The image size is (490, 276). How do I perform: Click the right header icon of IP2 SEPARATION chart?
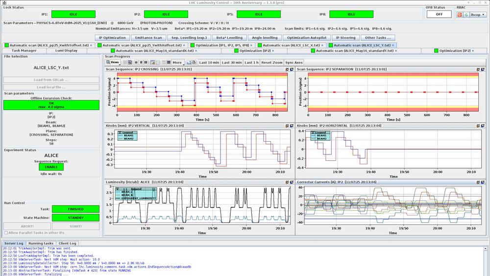[x=483, y=70]
